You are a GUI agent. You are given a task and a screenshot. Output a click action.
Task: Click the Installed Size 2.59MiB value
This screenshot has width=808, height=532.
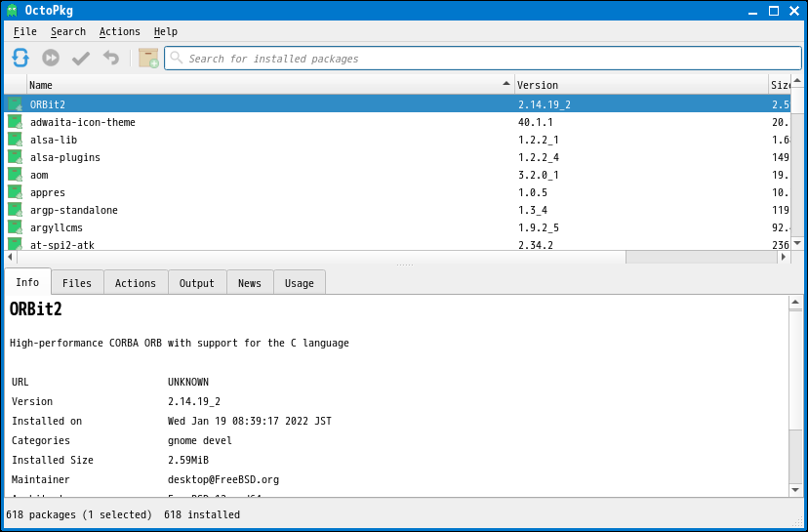coord(188,460)
